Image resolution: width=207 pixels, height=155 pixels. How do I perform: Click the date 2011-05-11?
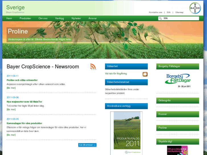tap(13, 76)
